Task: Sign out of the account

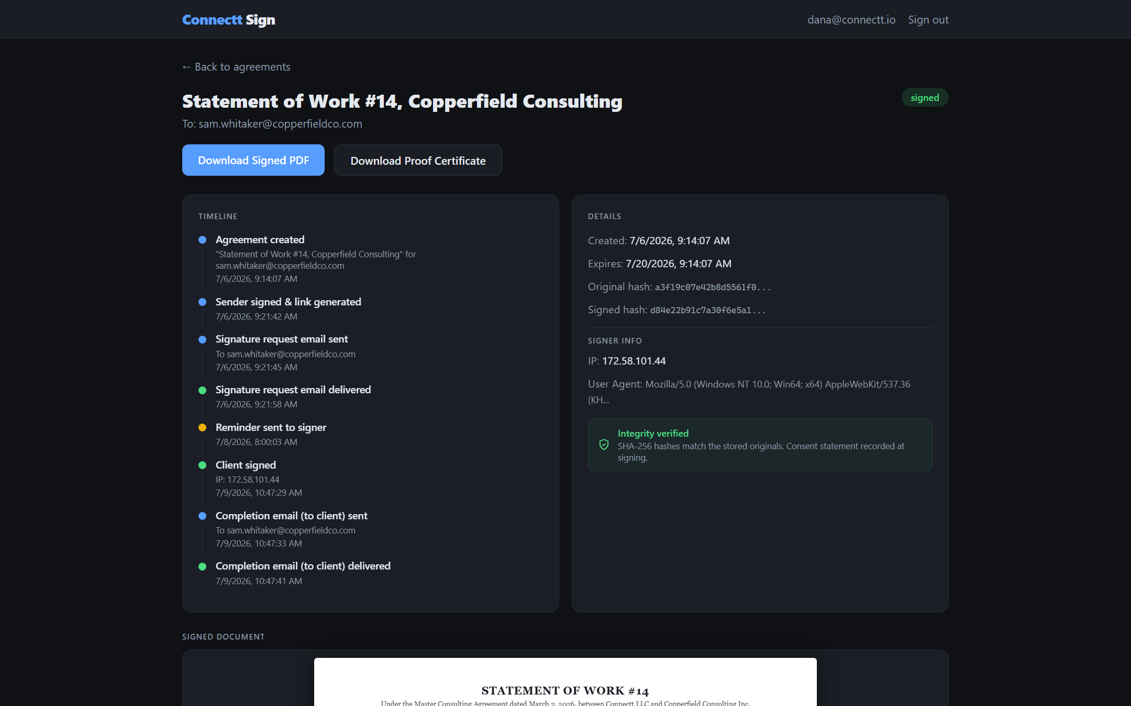Action: (x=928, y=20)
